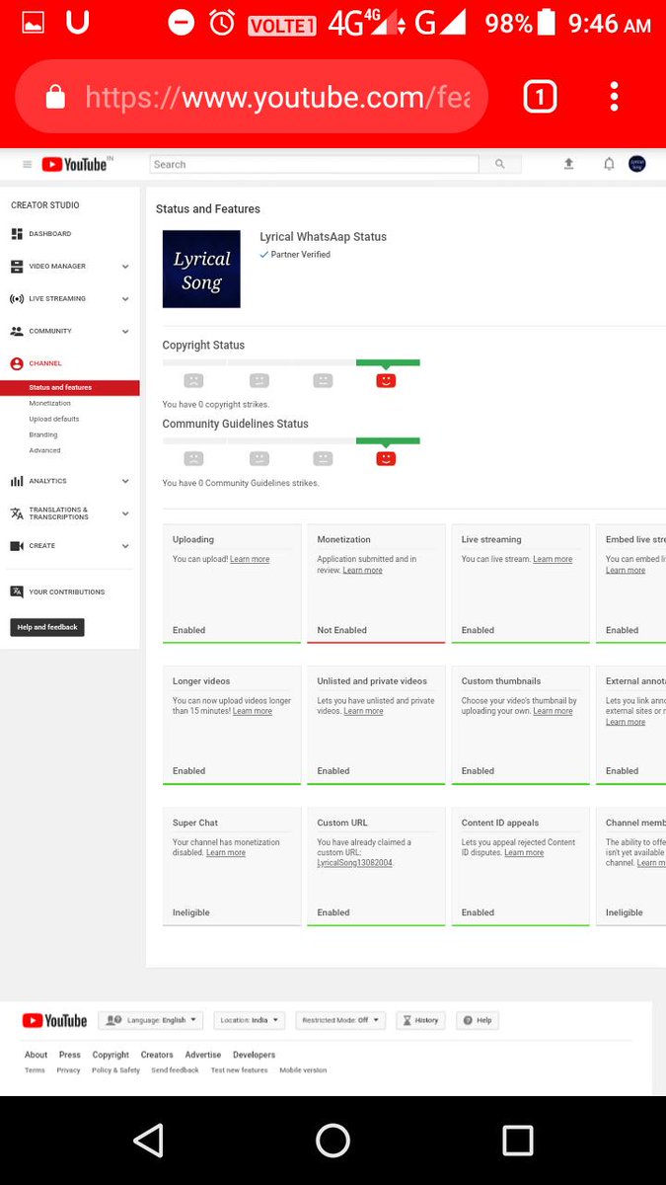Click Learn more in Live streaming card
This screenshot has width=666, height=1185.
[x=553, y=559]
